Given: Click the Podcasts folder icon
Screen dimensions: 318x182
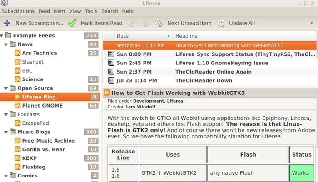Looking at the screenshot, I should [13, 114].
